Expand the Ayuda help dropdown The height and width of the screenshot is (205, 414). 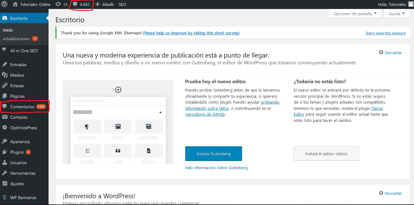click(x=397, y=14)
